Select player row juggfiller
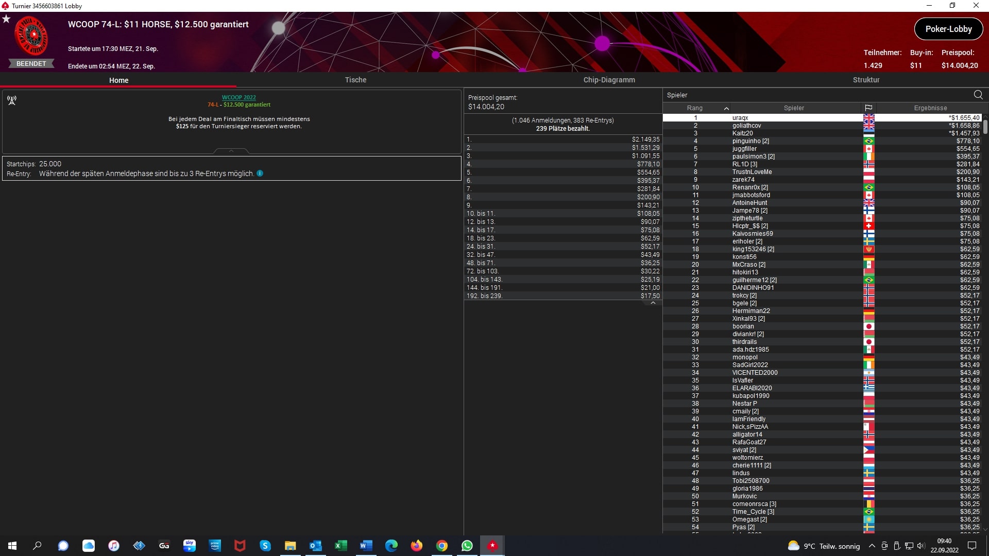Viewport: 989px width, 556px height. pyautogui.click(x=822, y=149)
